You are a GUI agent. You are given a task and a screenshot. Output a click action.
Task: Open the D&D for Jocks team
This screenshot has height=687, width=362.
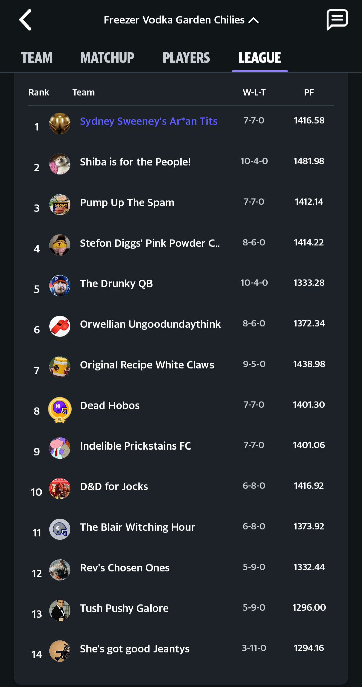pyautogui.click(x=114, y=486)
